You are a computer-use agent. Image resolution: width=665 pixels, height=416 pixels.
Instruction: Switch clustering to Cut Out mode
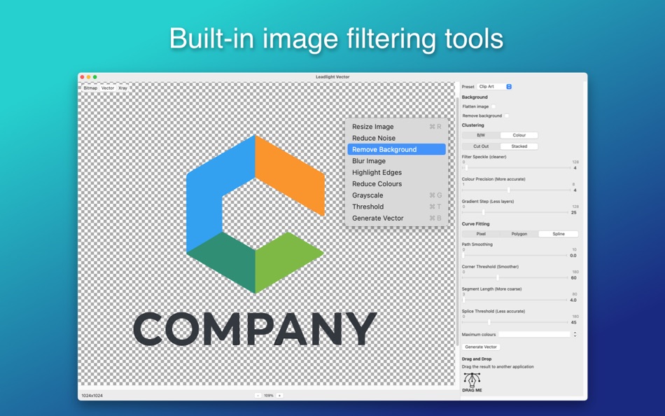[x=480, y=146]
